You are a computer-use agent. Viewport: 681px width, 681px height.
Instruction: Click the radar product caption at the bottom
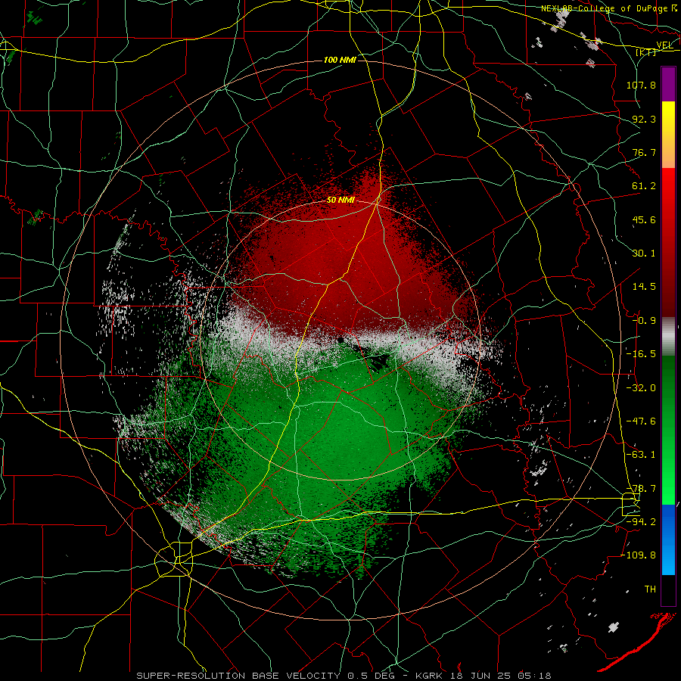tap(344, 676)
